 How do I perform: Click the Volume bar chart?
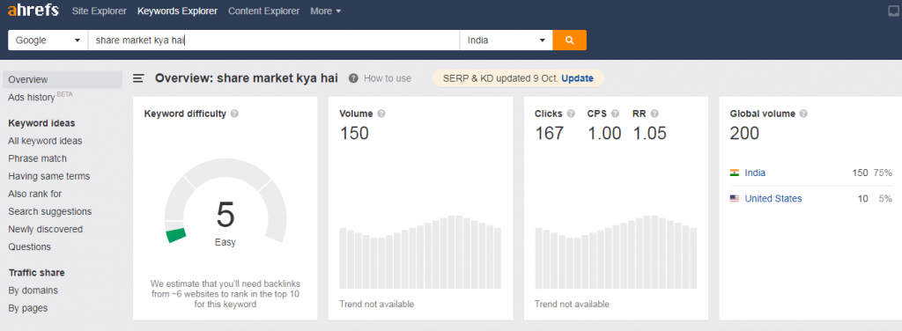point(420,252)
